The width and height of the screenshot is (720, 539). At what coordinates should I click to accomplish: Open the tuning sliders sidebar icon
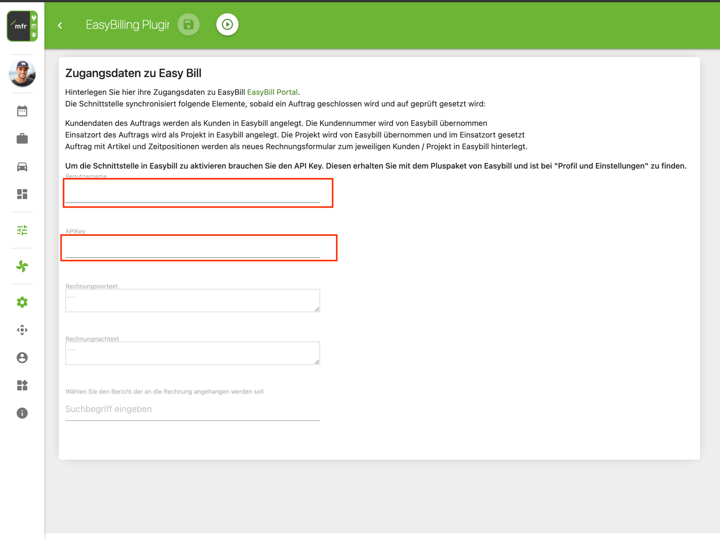pyautogui.click(x=22, y=230)
